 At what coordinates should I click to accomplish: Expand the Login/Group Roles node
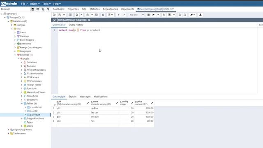tap(8, 130)
